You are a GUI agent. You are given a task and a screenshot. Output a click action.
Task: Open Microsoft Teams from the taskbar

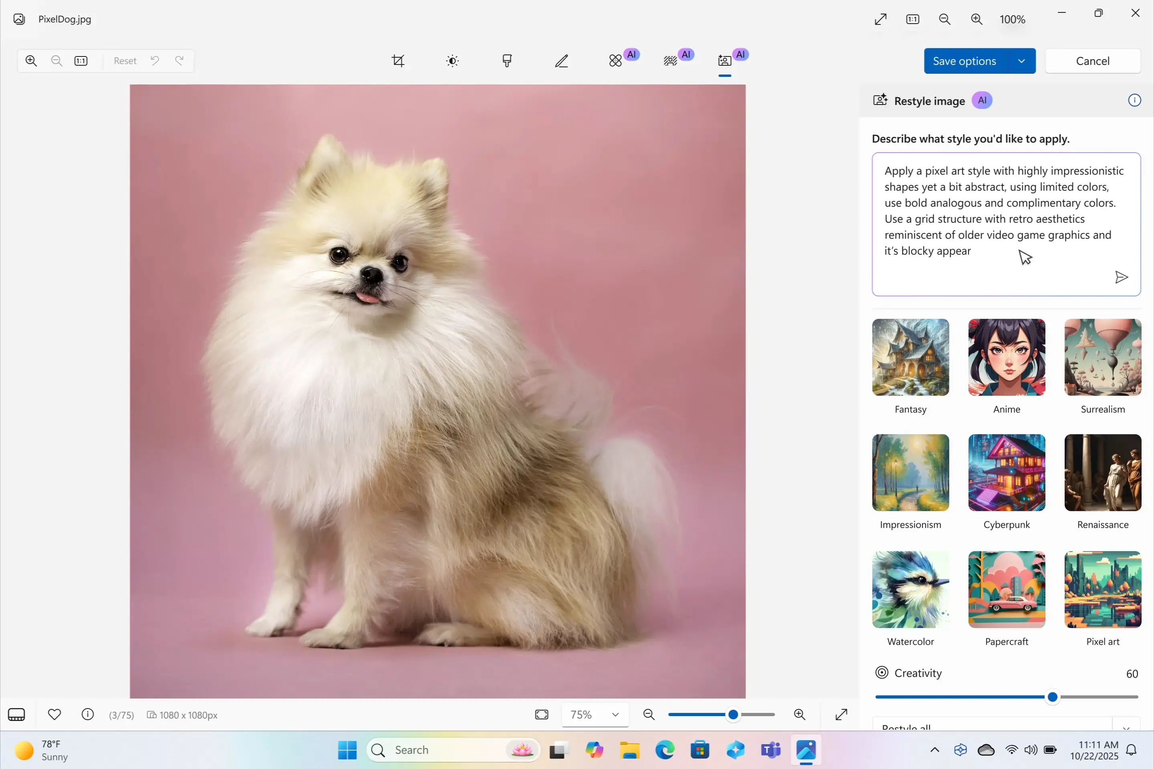771,750
